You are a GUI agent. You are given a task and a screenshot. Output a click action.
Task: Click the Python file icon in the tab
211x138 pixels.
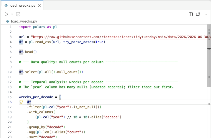tap(6, 6)
